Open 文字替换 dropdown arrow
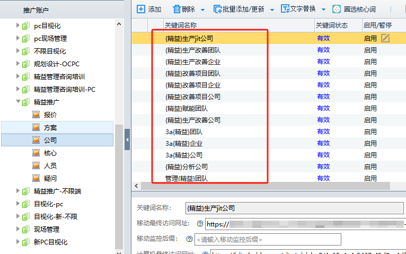 (x=323, y=10)
